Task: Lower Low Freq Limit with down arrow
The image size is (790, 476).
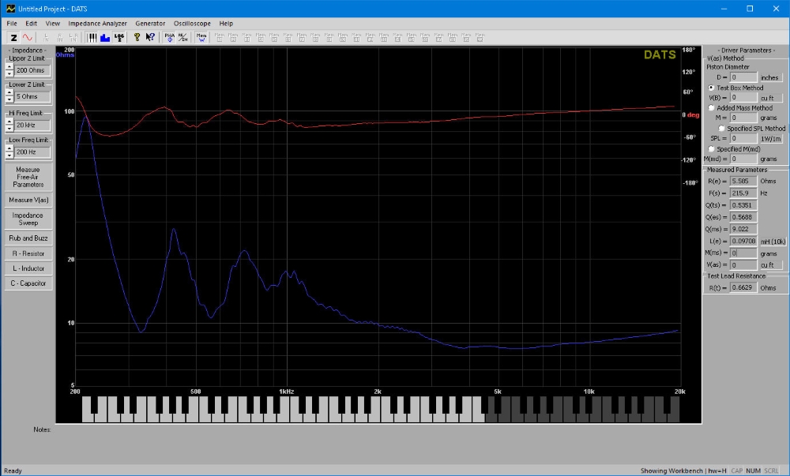Action: pos(9,155)
